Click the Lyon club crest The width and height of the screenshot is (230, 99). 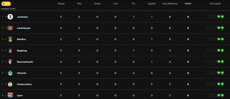pyautogui.click(x=10, y=95)
